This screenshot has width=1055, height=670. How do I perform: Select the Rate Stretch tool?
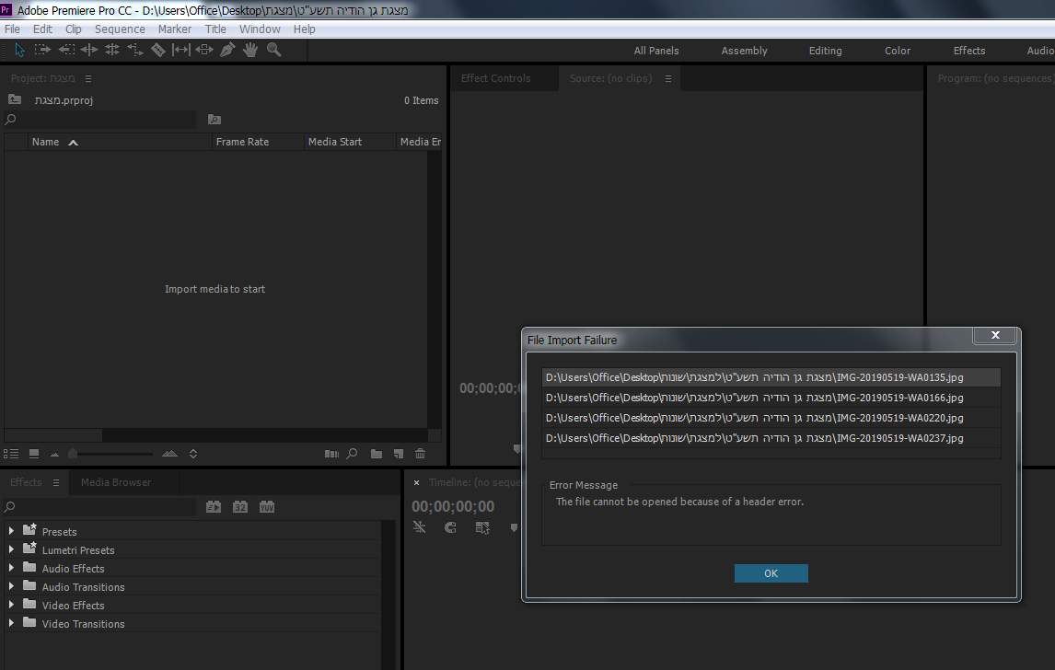click(135, 50)
